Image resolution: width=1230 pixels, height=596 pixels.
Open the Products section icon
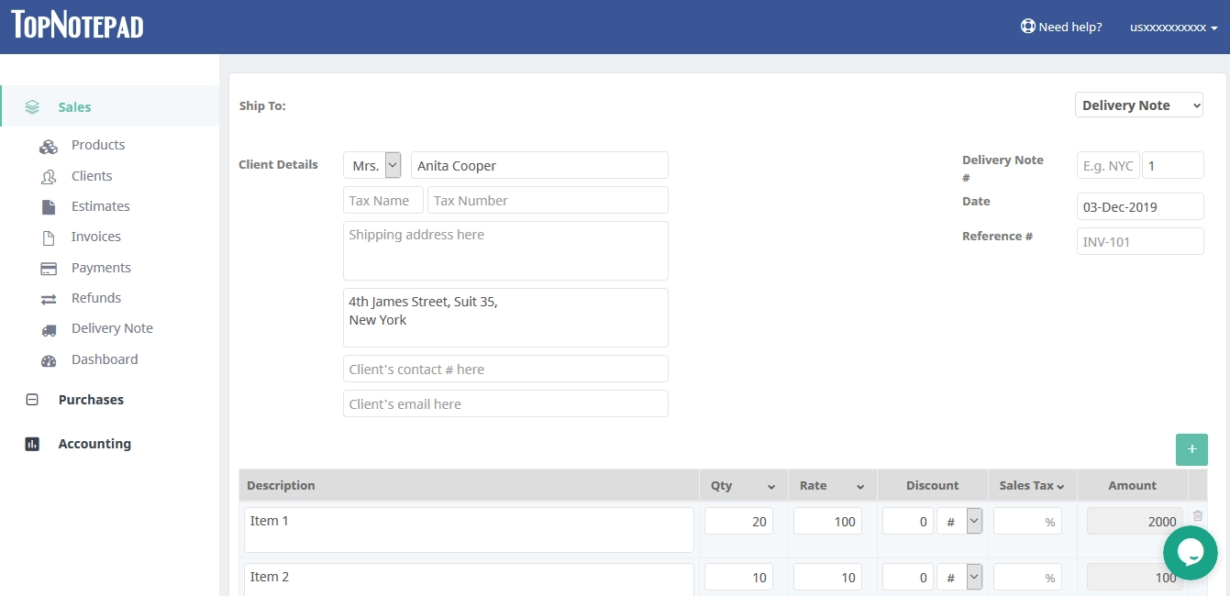click(x=49, y=145)
